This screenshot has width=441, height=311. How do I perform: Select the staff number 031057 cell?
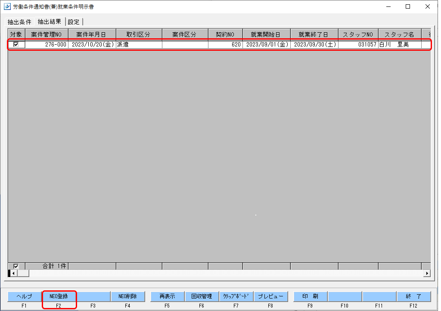click(358, 44)
